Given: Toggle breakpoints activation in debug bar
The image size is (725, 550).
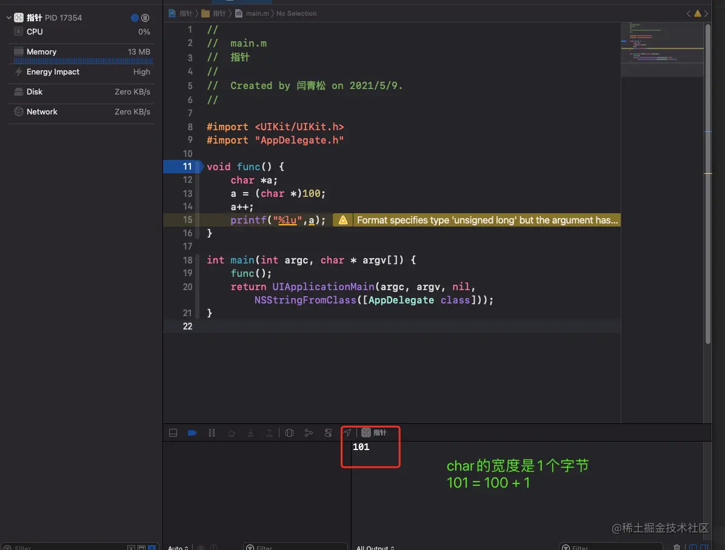Looking at the screenshot, I should point(193,432).
